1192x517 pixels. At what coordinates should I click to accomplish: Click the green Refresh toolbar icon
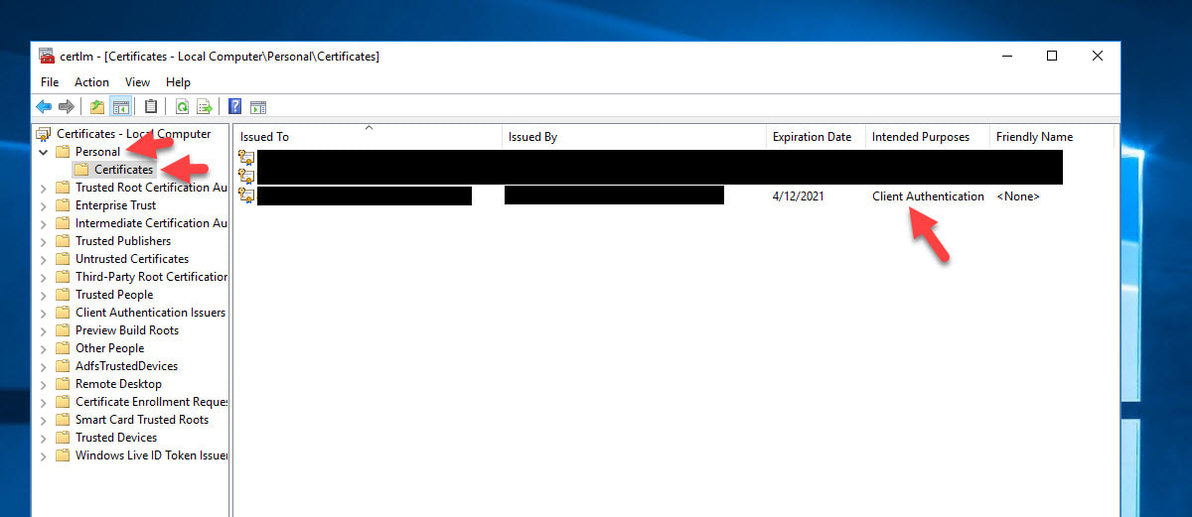pyautogui.click(x=182, y=107)
